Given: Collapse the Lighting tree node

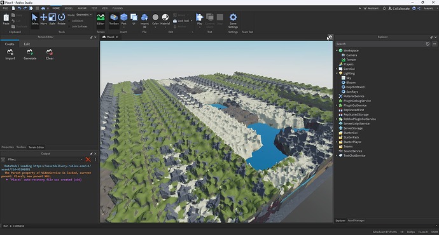Looking at the screenshot, I should coord(337,73).
